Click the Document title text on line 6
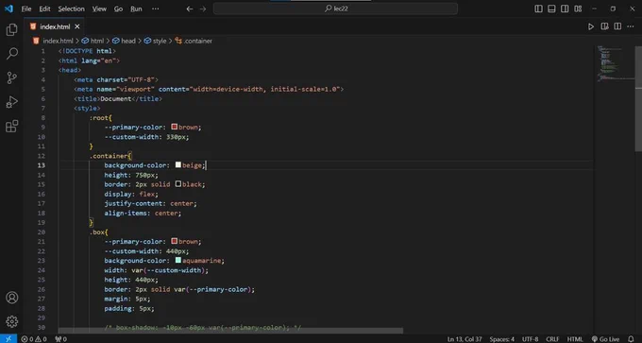This screenshot has width=642, height=343. click(x=116, y=99)
